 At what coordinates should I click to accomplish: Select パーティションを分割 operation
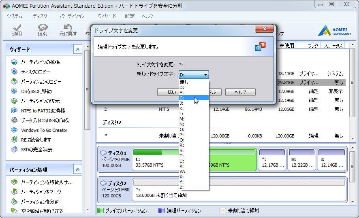pos(40,201)
